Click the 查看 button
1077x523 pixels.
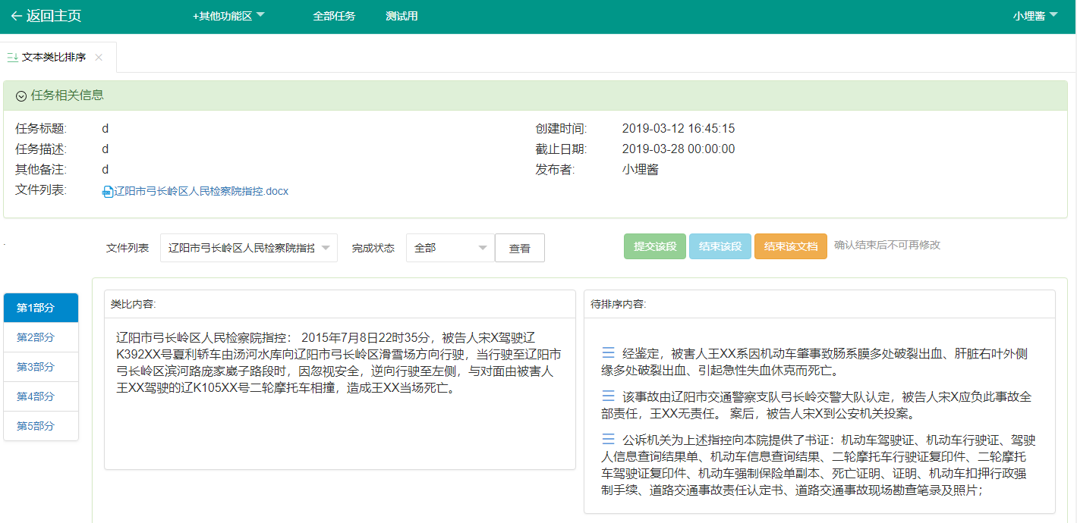point(519,248)
